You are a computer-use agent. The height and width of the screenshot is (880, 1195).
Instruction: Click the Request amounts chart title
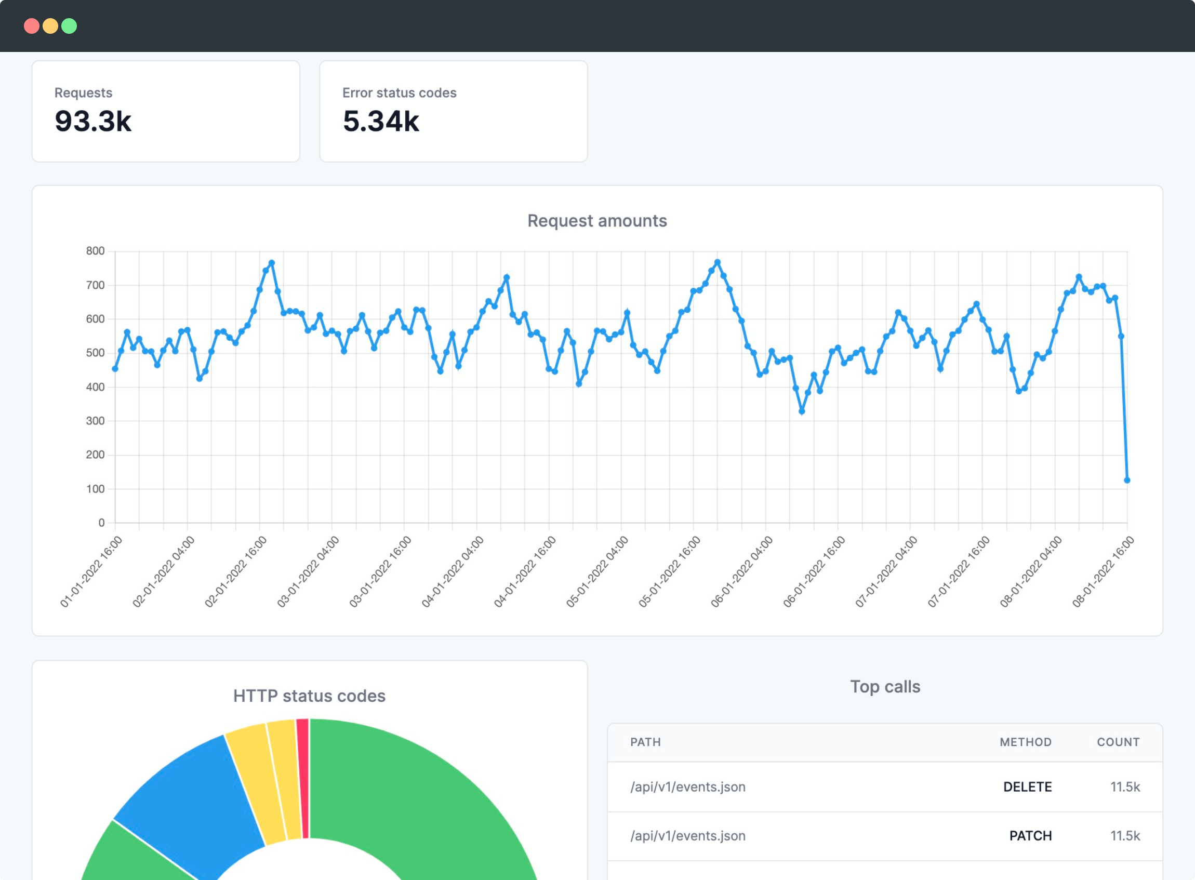tap(596, 221)
